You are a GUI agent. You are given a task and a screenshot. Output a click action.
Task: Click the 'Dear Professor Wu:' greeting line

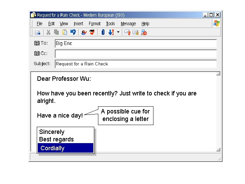pyautogui.click(x=64, y=79)
